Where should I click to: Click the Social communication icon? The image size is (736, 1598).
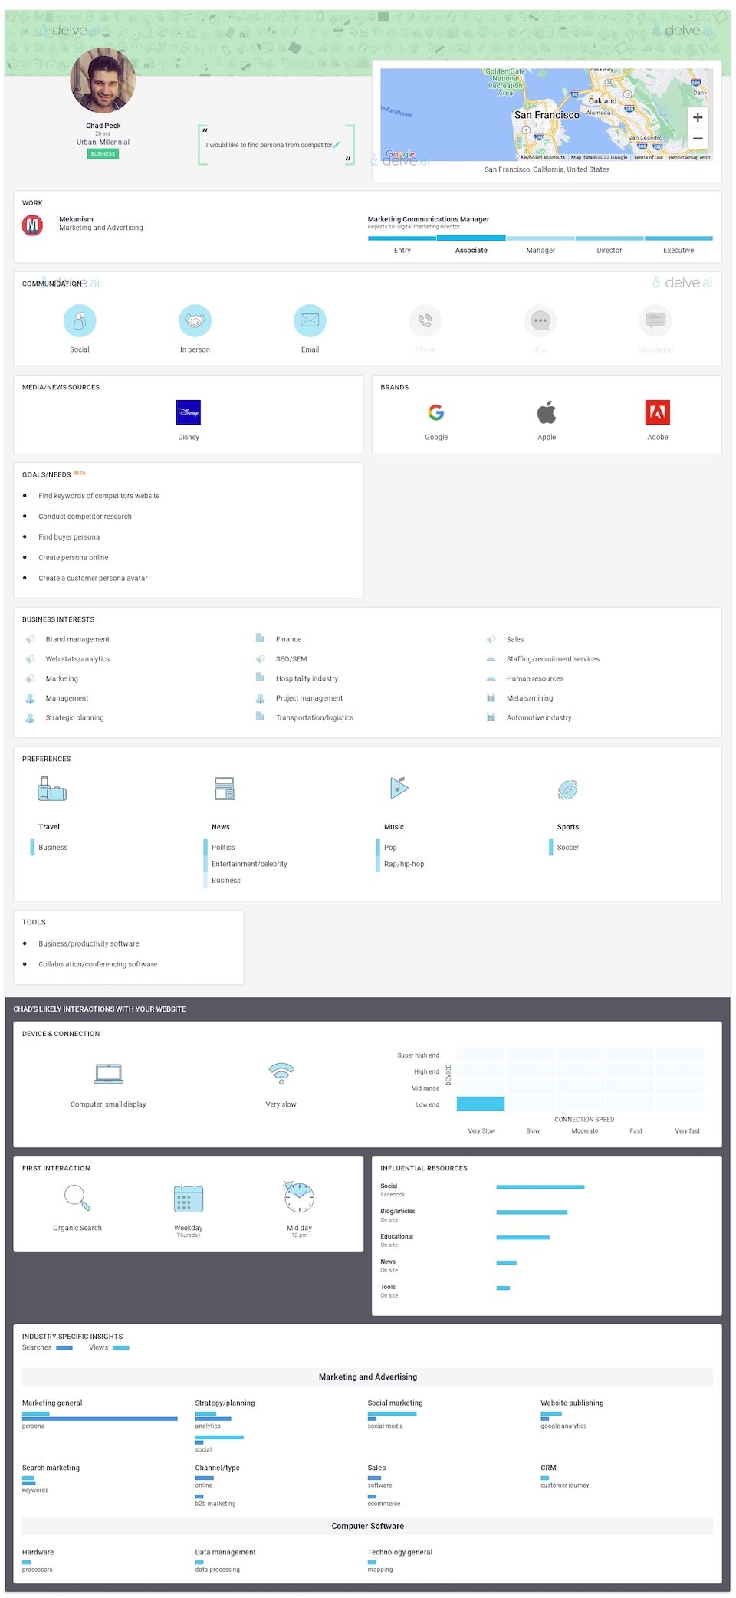point(80,320)
